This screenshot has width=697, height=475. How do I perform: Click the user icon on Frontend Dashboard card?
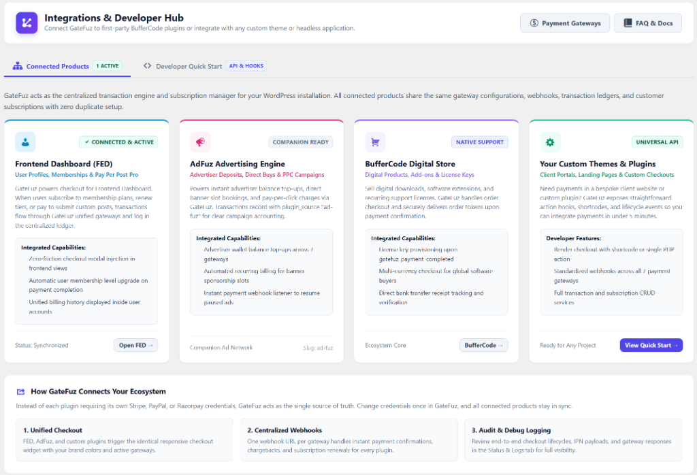point(25,142)
